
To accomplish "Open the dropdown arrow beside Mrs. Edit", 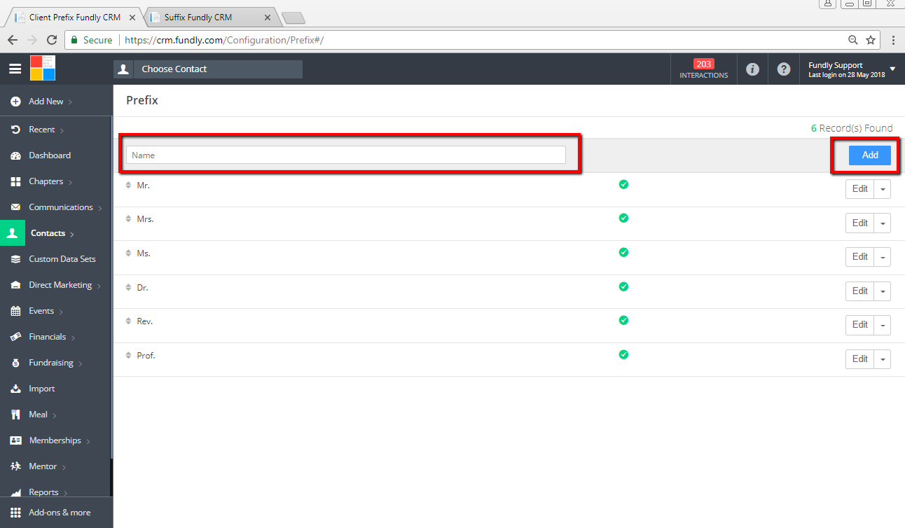I will [883, 223].
